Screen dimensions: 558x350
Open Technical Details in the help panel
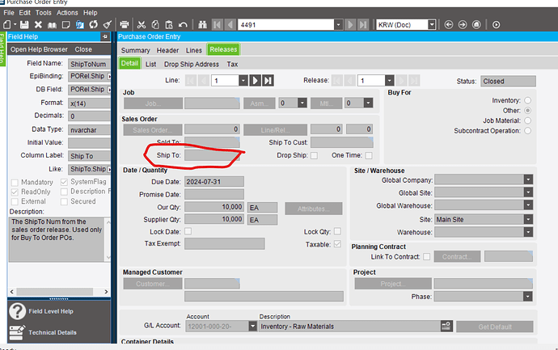pyautogui.click(x=53, y=332)
